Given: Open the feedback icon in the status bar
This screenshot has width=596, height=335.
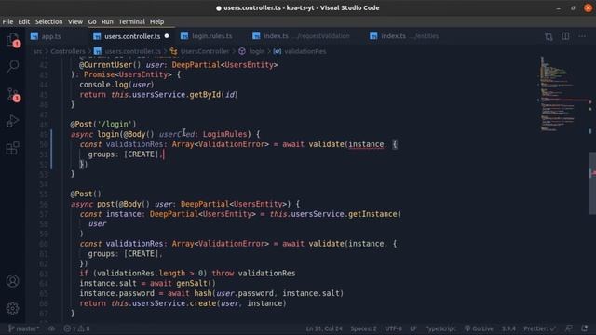Looking at the screenshot, I should click(x=569, y=328).
